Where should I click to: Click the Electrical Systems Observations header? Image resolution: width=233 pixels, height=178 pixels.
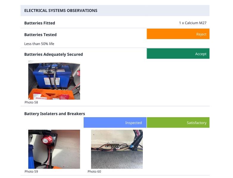61,10
